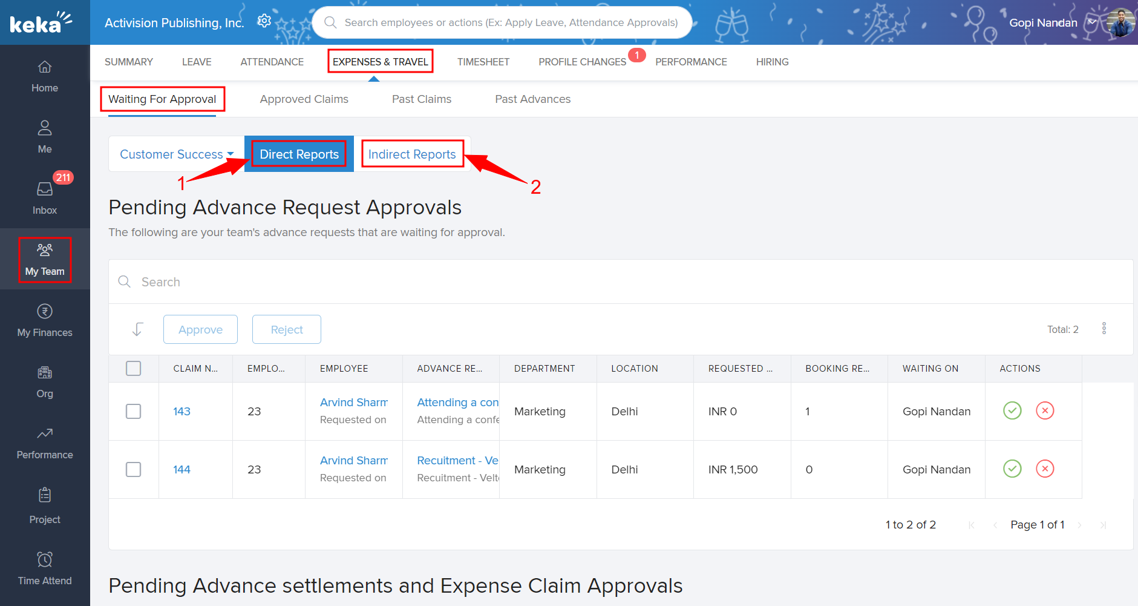Open the Time Attend sidebar icon

pyautogui.click(x=45, y=568)
